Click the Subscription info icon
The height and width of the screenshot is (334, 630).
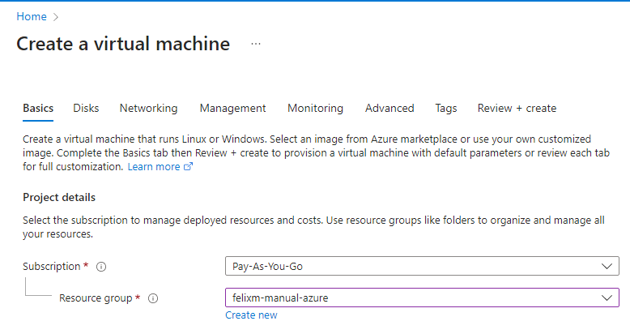101,267
